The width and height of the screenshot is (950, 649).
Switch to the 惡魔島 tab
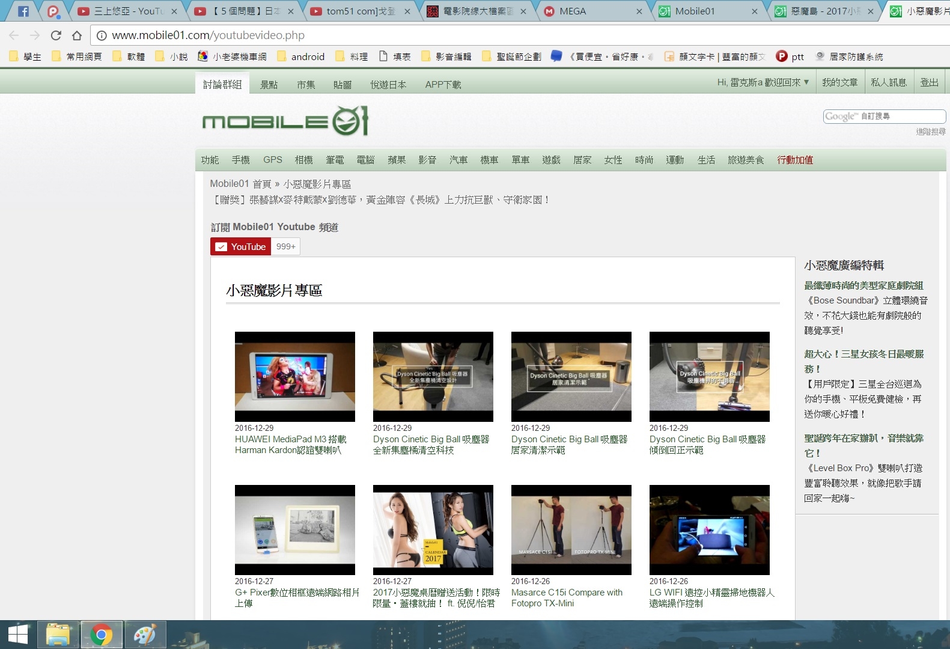click(x=823, y=11)
